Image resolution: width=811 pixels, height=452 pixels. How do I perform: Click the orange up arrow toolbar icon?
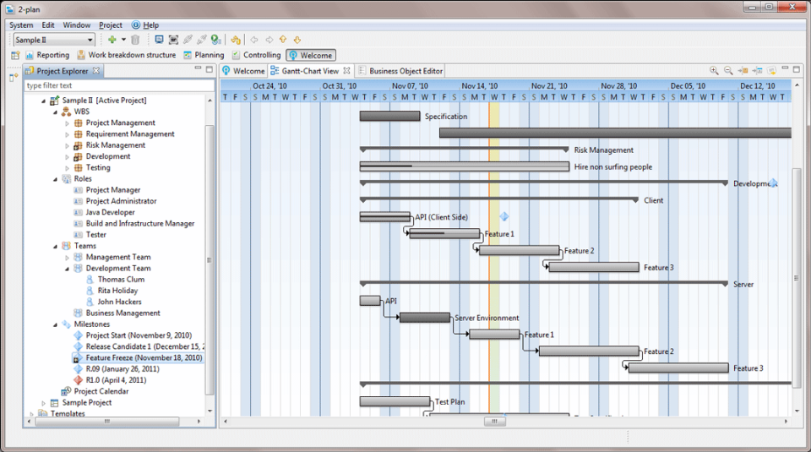click(x=283, y=40)
